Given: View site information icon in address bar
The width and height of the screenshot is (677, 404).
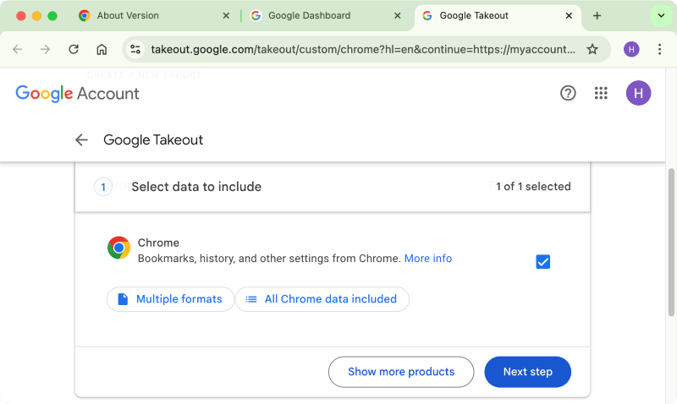Looking at the screenshot, I should (135, 49).
